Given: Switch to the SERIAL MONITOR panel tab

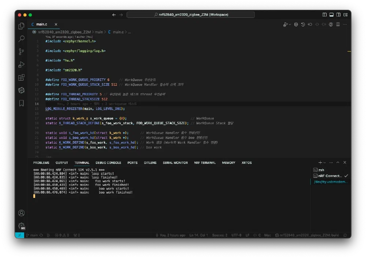Looking at the screenshot, I should click(175, 163).
